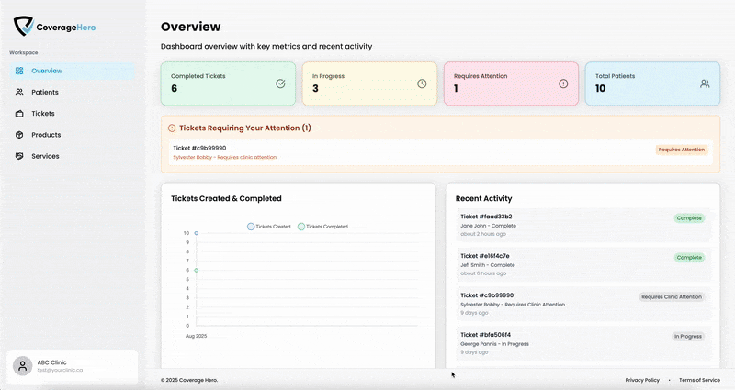735x390 pixels.
Task: Click the people icon on Total Patients card
Action: [705, 84]
